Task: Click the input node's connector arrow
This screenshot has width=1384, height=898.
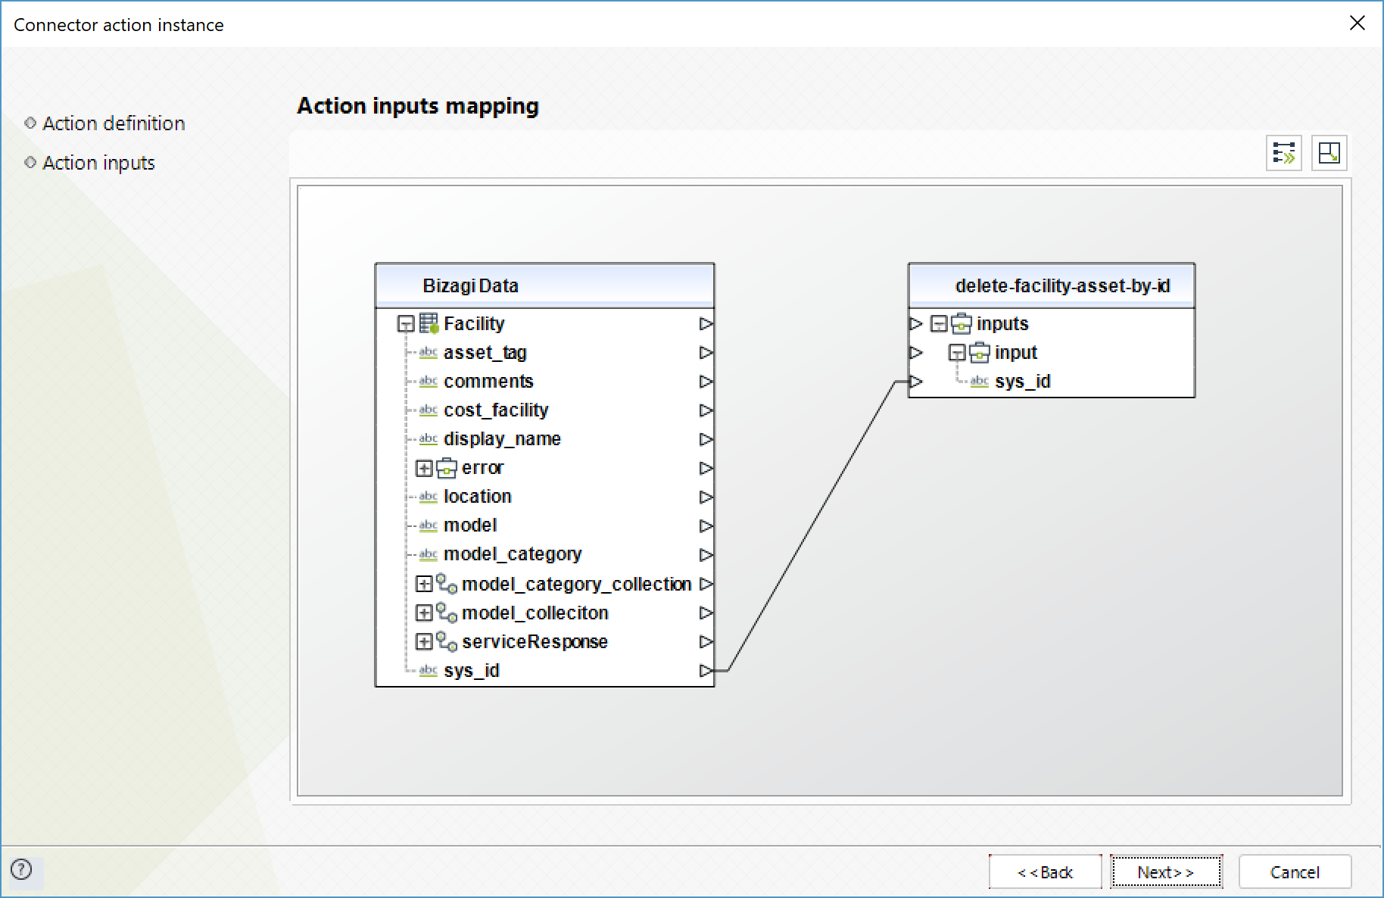Action: [x=916, y=353]
